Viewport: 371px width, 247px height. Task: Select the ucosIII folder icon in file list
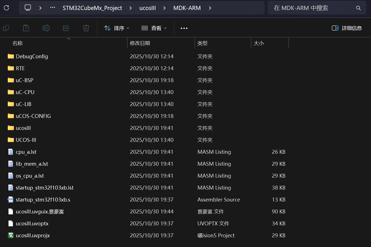pyautogui.click(x=11, y=128)
